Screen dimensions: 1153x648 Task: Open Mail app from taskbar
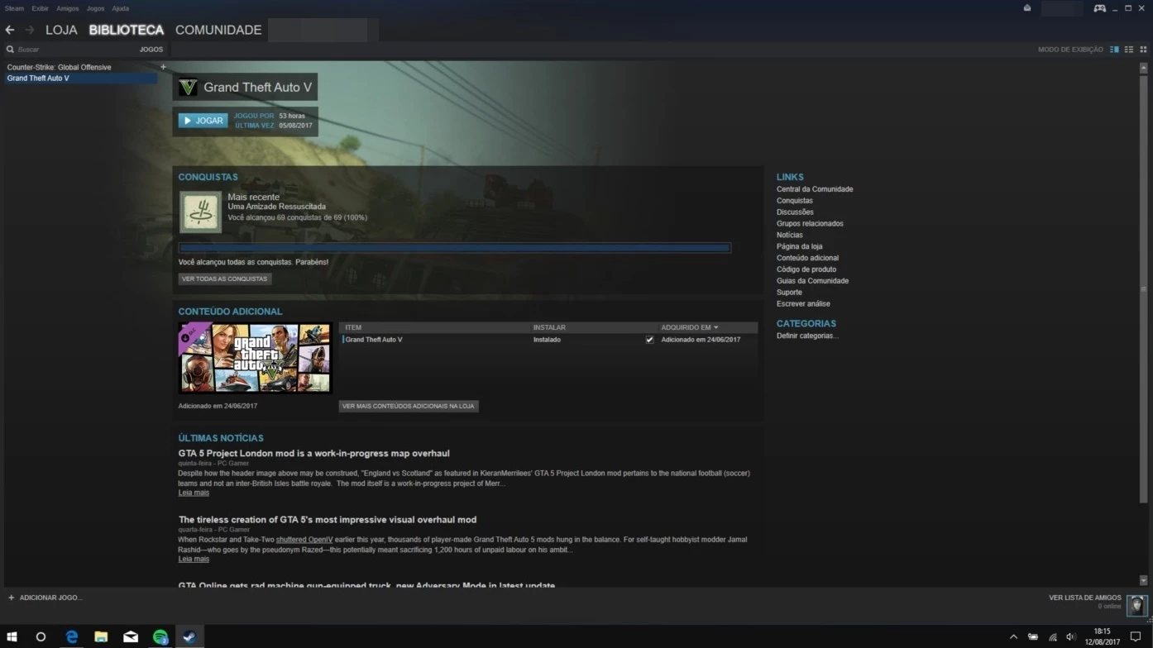pyautogui.click(x=131, y=637)
